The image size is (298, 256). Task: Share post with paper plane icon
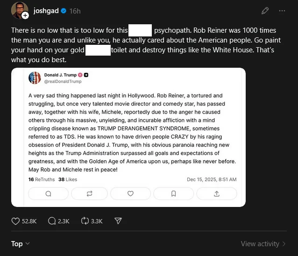pyautogui.click(x=118, y=221)
